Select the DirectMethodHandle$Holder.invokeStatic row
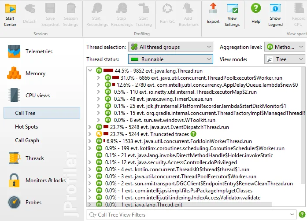The height and width of the screenshot is (221, 307). (185, 155)
